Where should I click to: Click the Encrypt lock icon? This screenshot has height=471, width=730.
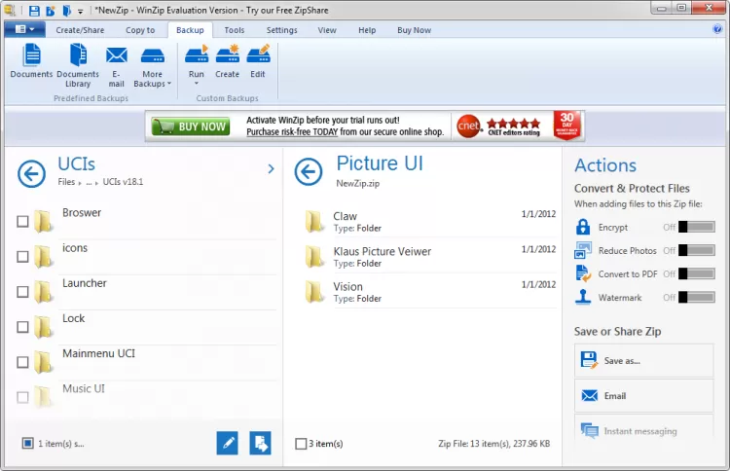[x=583, y=227]
